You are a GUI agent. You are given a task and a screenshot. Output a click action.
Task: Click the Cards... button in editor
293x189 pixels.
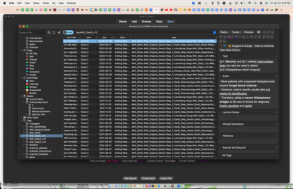pos(237,32)
